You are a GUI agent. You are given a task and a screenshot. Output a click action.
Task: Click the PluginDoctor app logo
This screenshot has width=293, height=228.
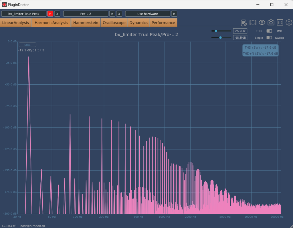tap(4, 5)
